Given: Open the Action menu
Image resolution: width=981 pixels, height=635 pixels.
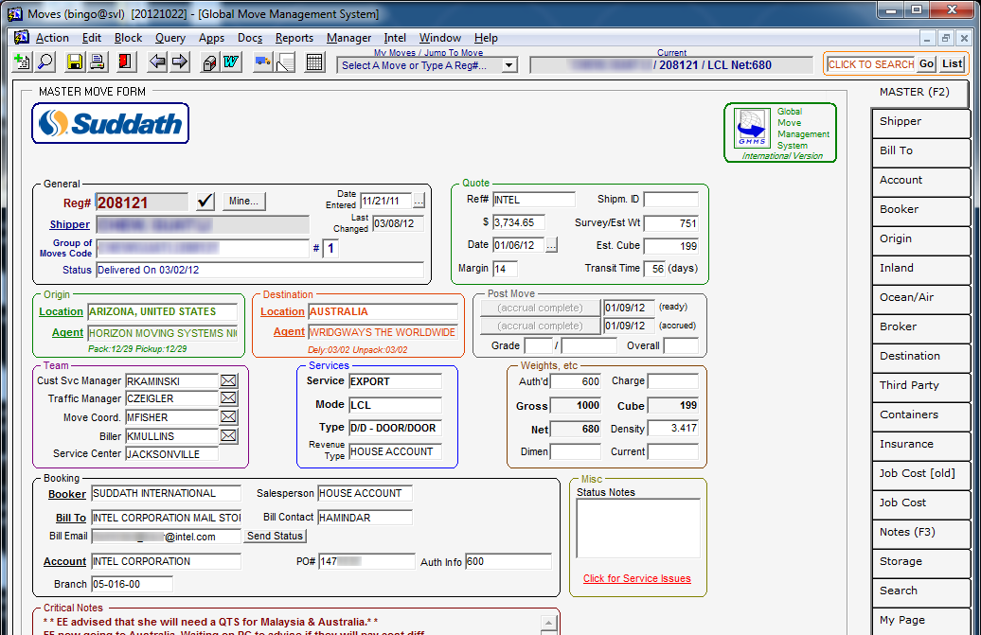Looking at the screenshot, I should point(52,38).
